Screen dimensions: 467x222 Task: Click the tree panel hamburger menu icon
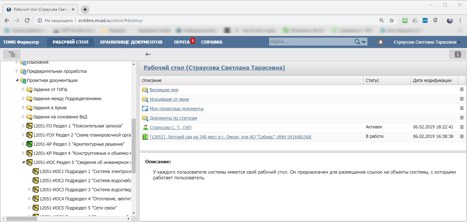pyautogui.click(x=12, y=54)
